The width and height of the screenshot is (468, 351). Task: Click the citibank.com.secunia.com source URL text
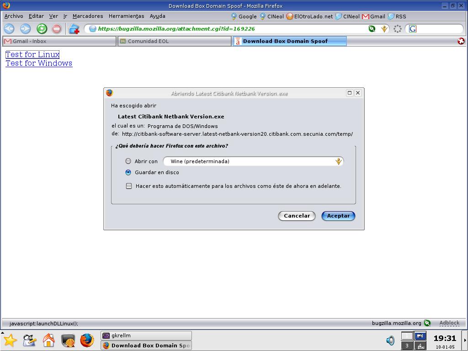[x=237, y=134]
